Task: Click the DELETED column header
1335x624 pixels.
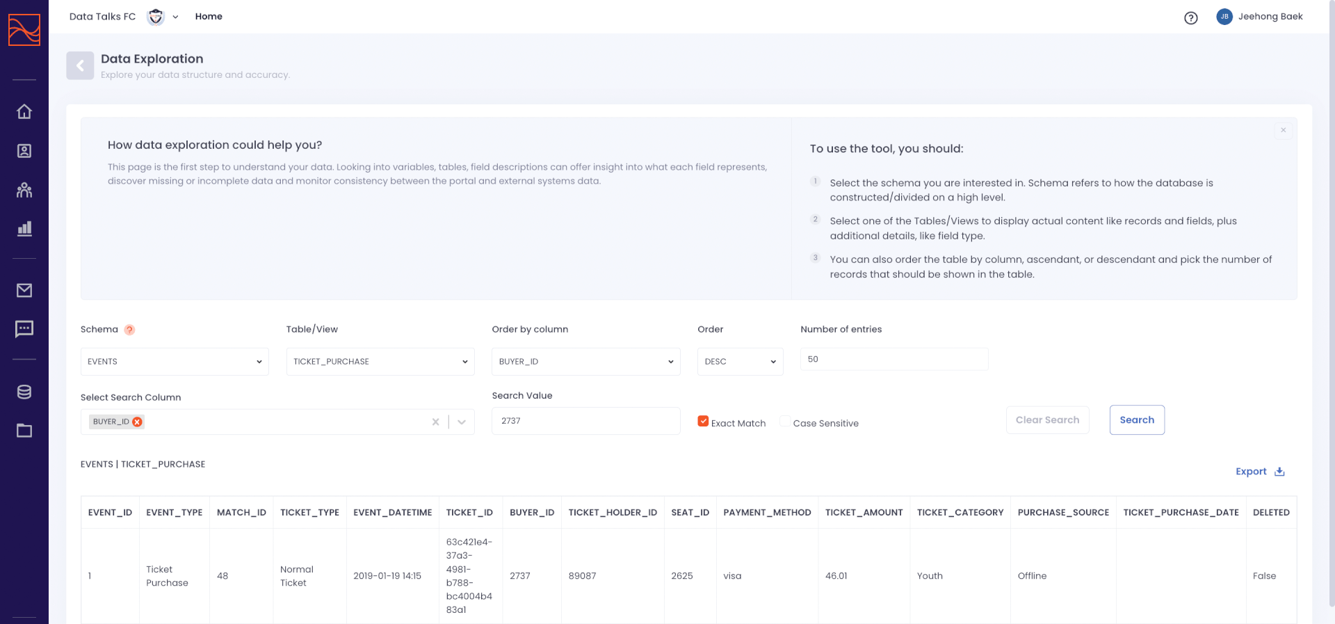Action: tap(1271, 513)
